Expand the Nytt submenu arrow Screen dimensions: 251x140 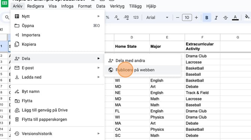coord(99,16)
